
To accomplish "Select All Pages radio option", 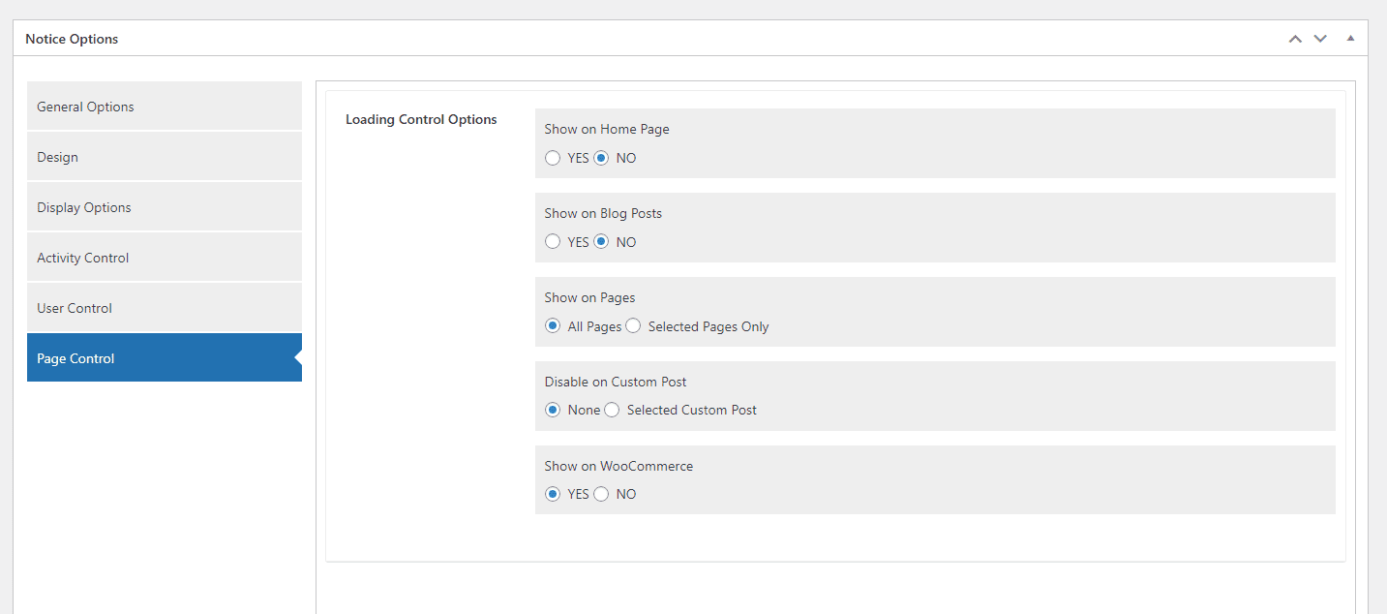I will coord(553,326).
